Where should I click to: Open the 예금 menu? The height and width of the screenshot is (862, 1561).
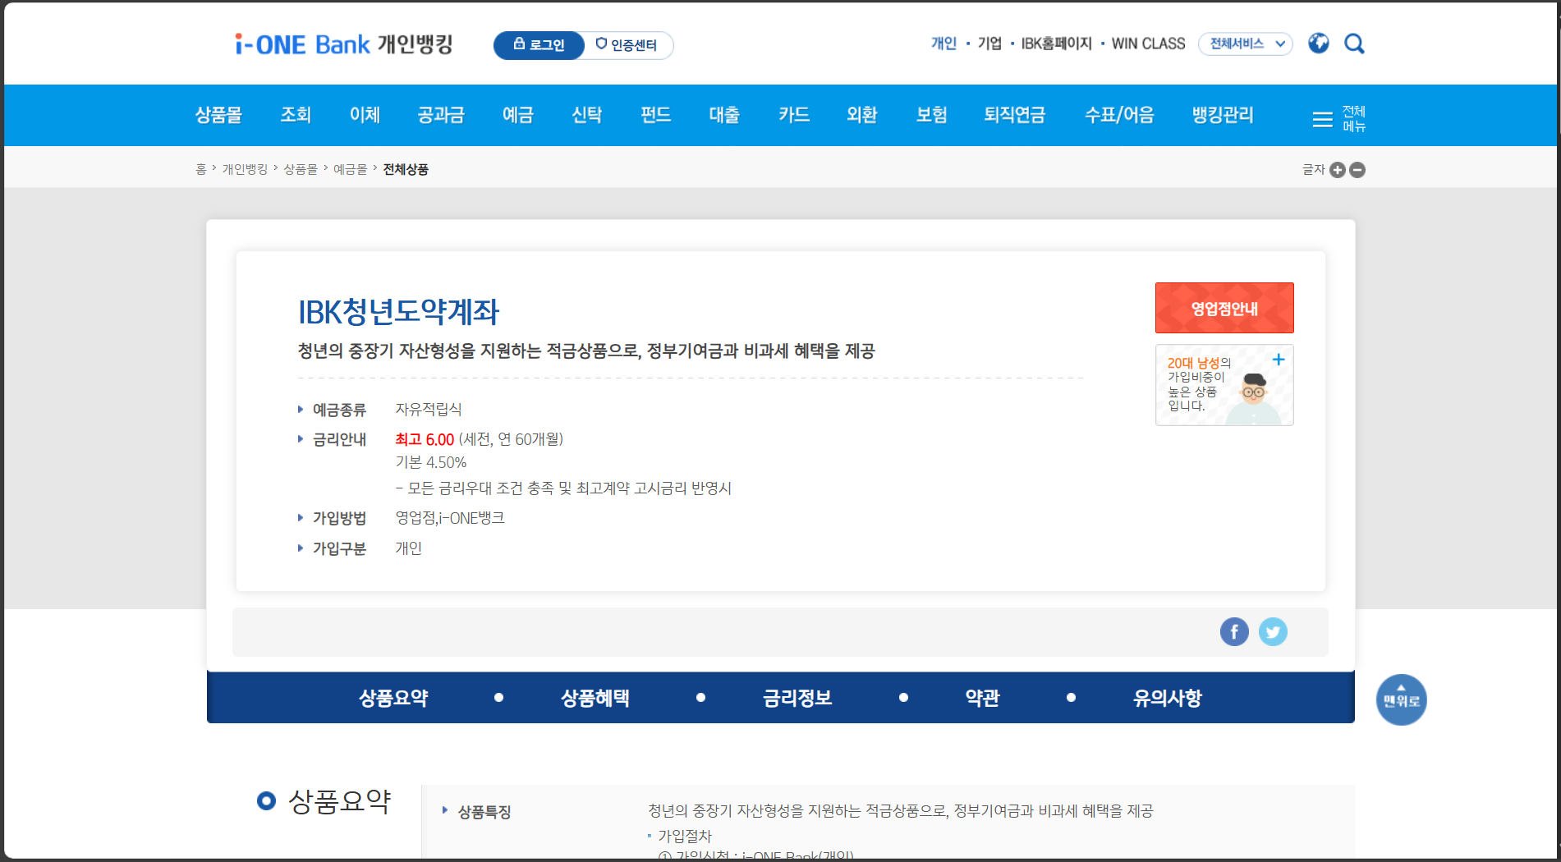(517, 115)
